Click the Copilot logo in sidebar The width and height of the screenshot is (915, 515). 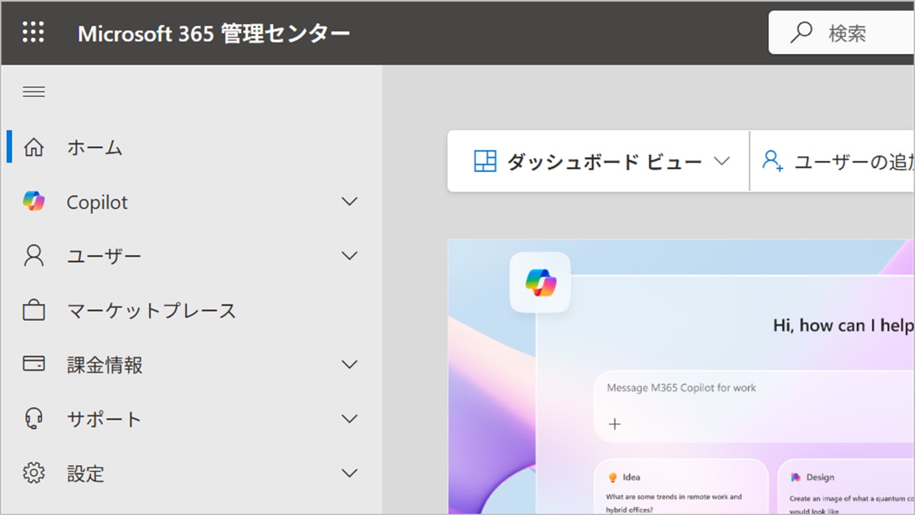click(x=34, y=201)
